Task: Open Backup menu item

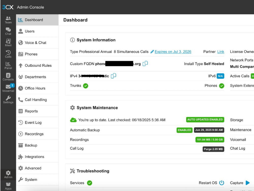Action: pyautogui.click(x=37, y=145)
